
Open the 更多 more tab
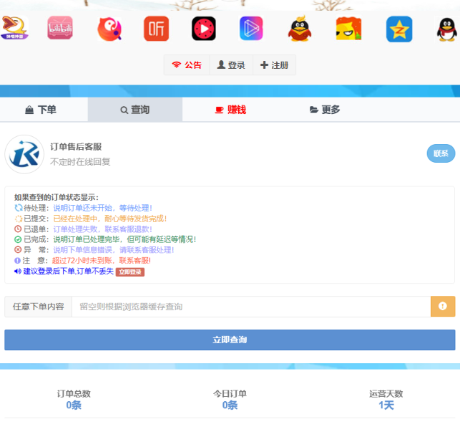tap(325, 110)
